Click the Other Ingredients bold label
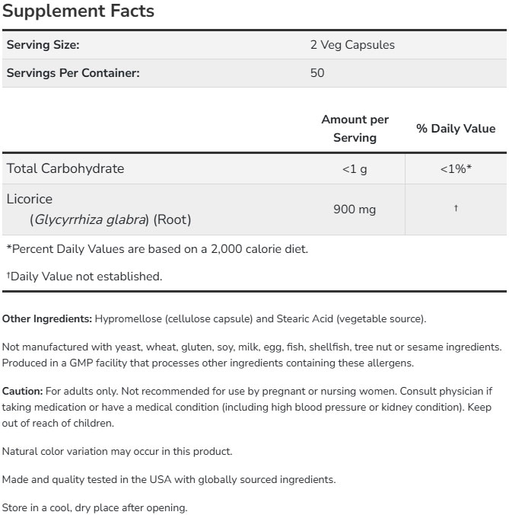This screenshot has width=509, height=515. point(47,318)
